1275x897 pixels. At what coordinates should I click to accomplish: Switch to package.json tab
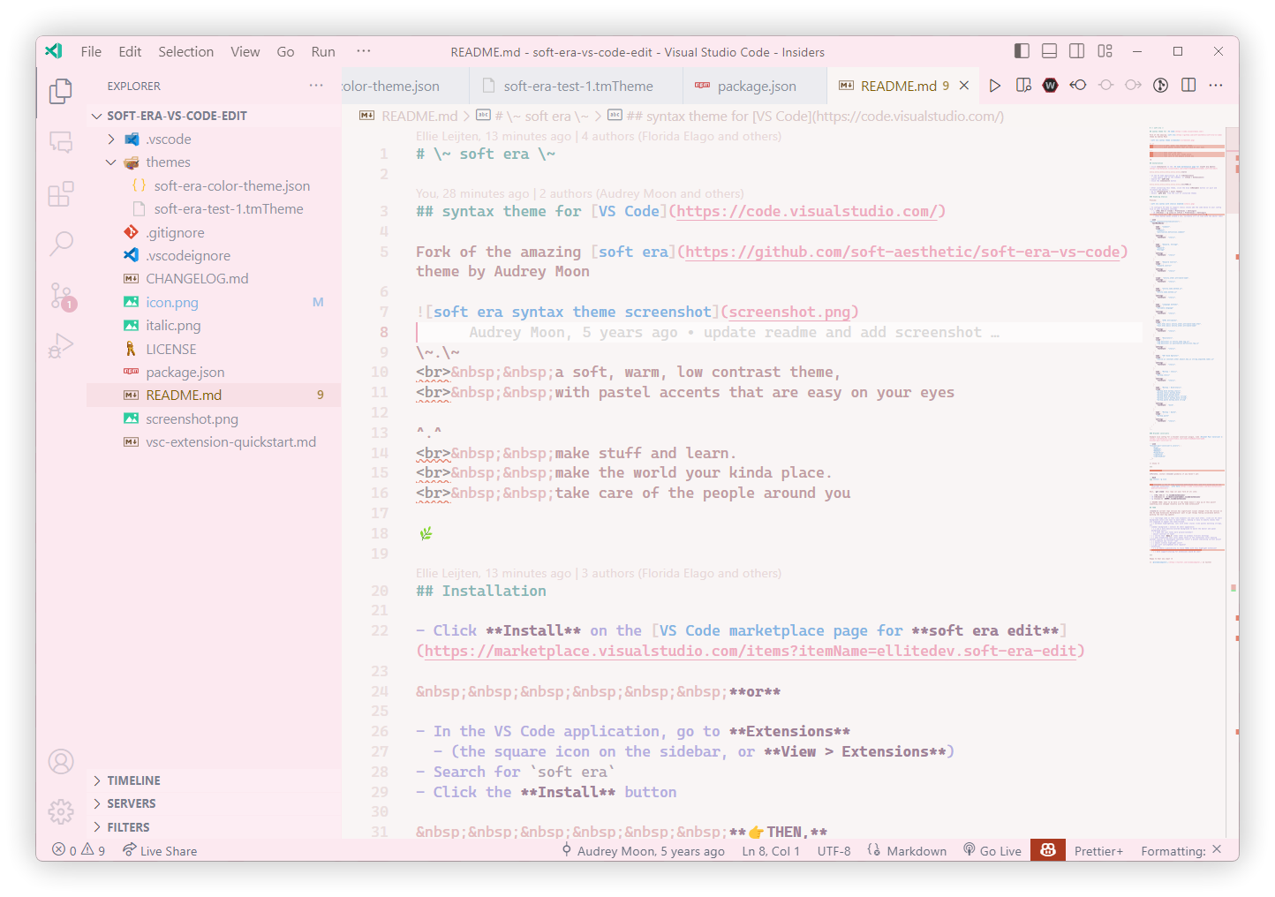pyautogui.click(x=755, y=86)
